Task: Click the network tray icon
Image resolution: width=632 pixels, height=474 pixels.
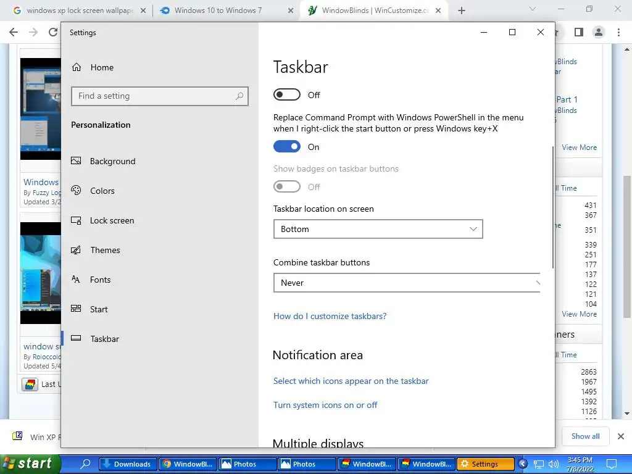Action: [x=538, y=464]
